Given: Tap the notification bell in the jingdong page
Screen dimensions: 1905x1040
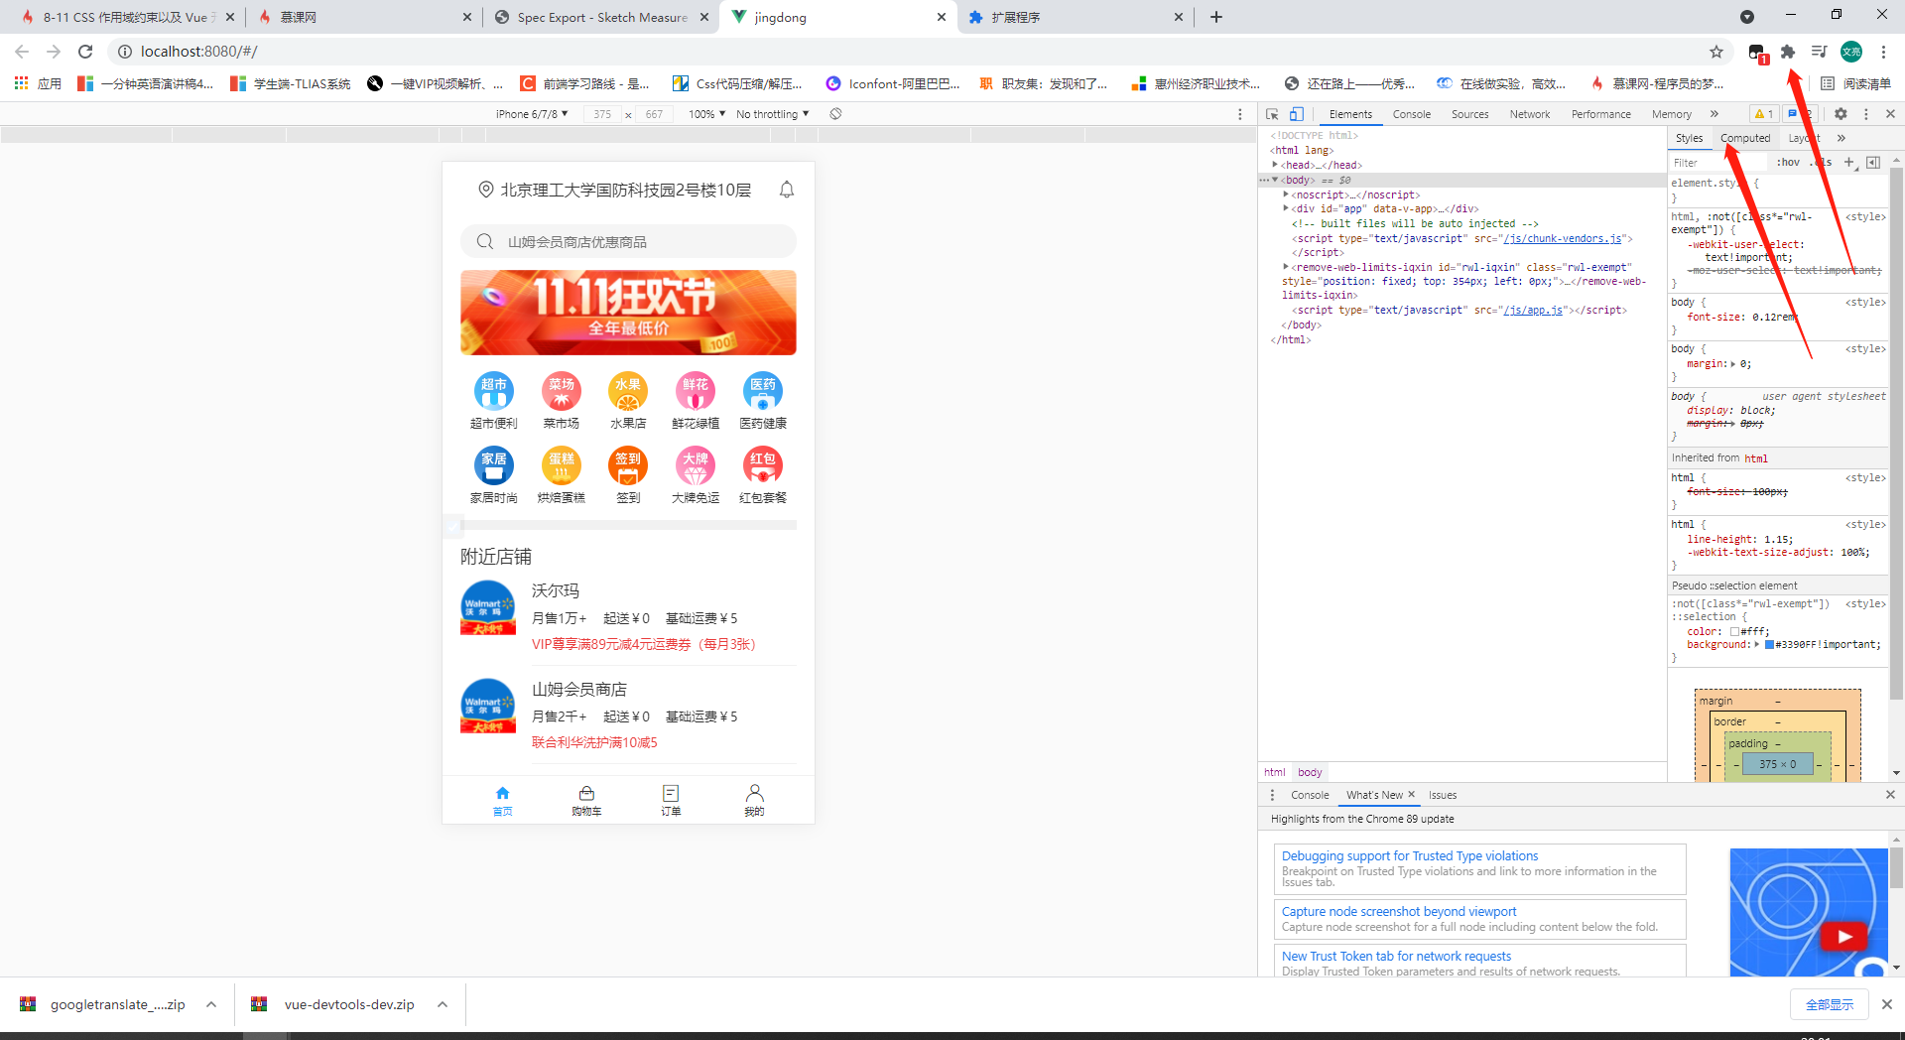Looking at the screenshot, I should pos(787,190).
